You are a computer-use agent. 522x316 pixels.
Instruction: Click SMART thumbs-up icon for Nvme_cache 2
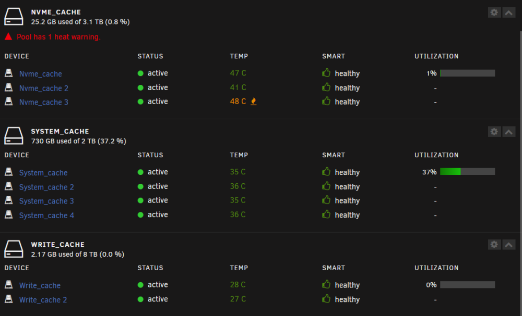pyautogui.click(x=326, y=87)
